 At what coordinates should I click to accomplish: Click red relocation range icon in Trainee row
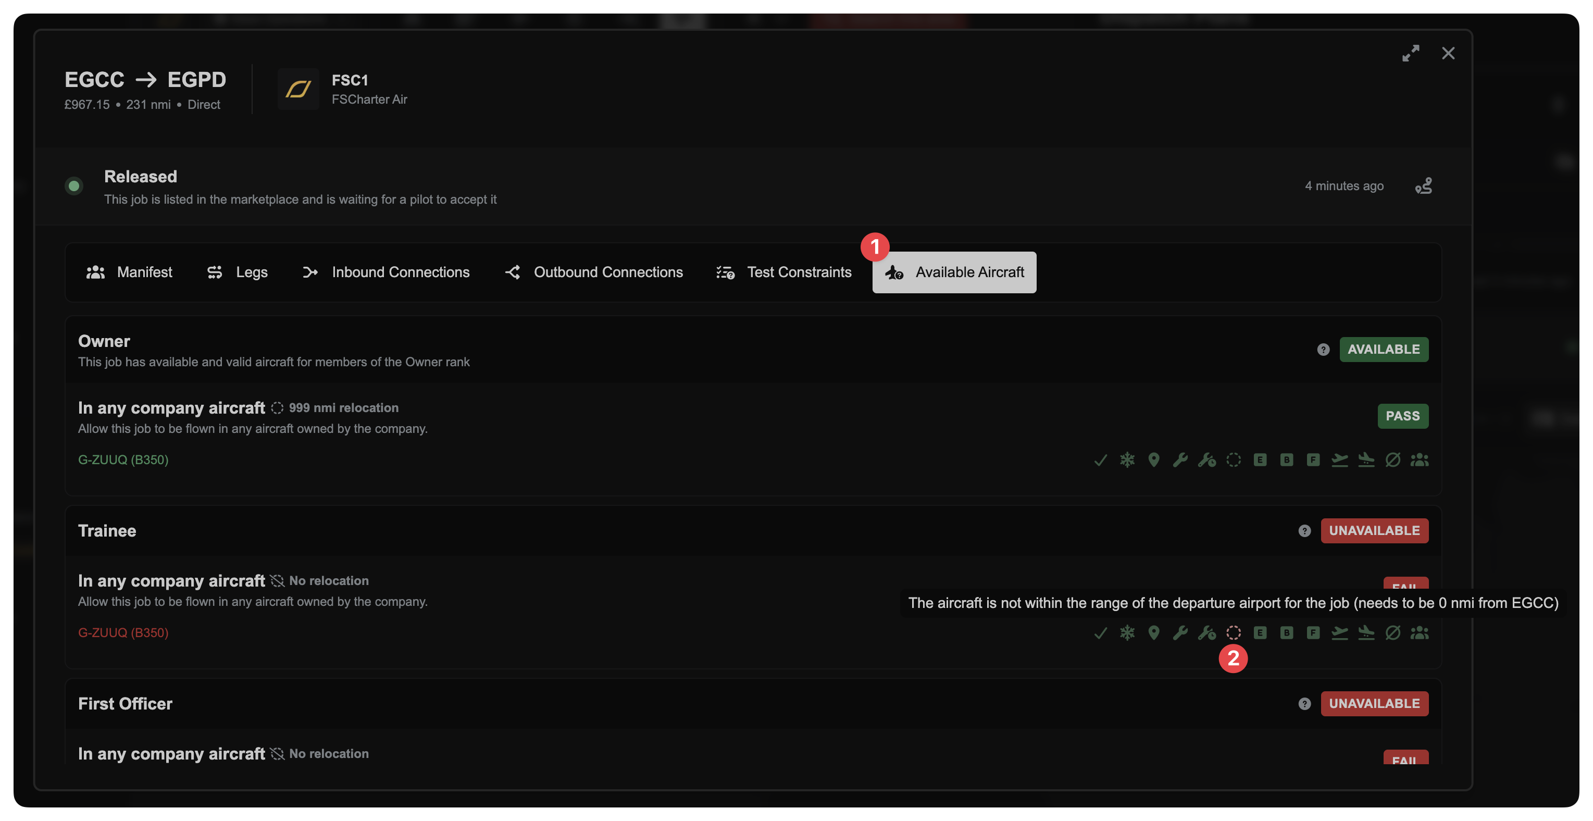pos(1233,632)
